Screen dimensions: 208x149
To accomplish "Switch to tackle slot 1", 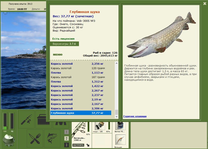I will (67, 132).
